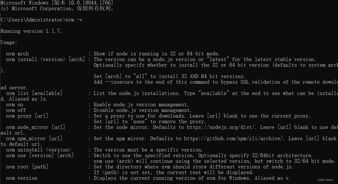Click the "nvm off" command text
The height and width of the screenshot is (184, 338).
(x=16, y=110)
